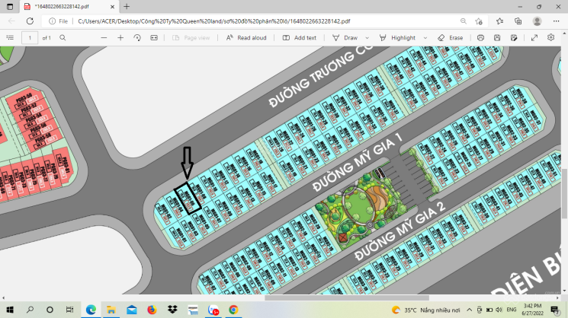Select the Erase tool
Viewport: 568px width, 318px height.
pyautogui.click(x=450, y=37)
